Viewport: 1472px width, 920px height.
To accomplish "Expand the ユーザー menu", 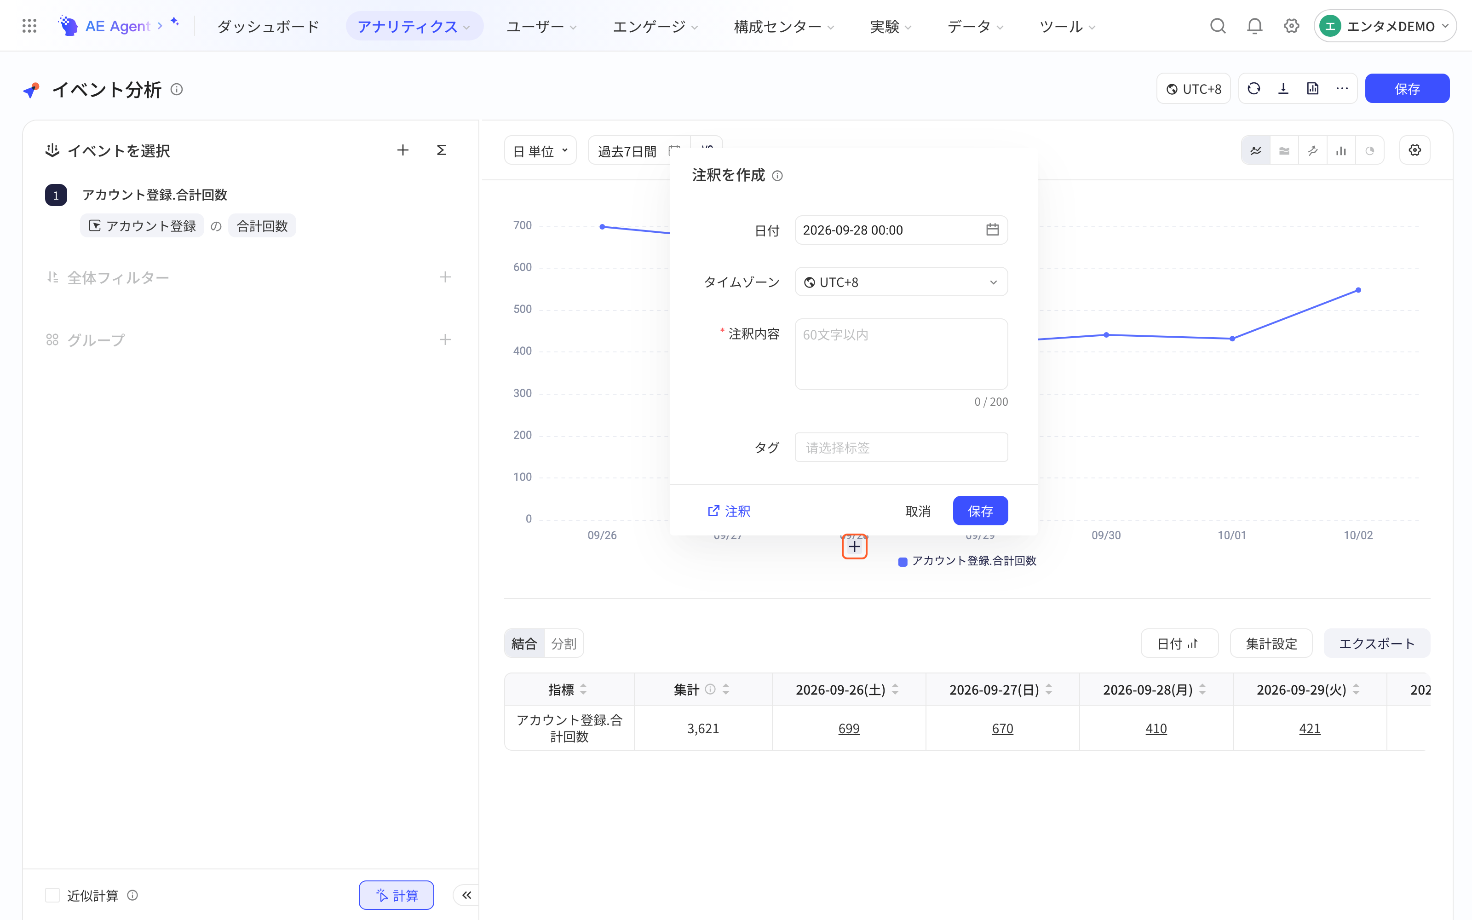I will click(541, 26).
